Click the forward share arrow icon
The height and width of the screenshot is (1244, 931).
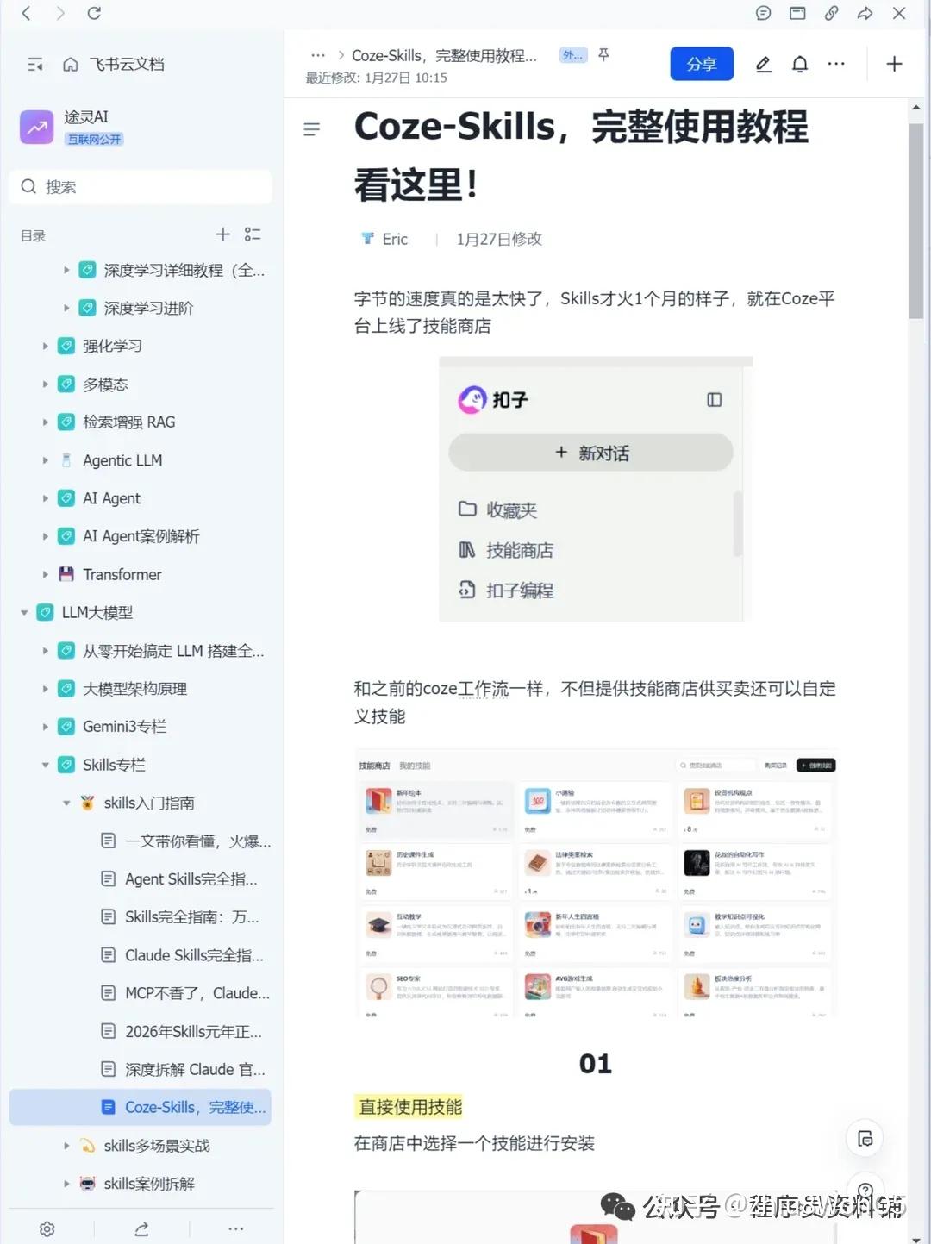865,13
